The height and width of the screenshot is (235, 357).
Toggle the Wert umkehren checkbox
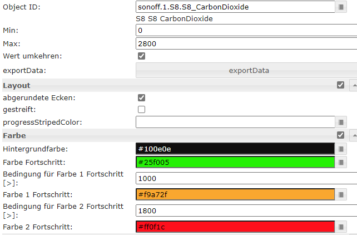(141, 56)
